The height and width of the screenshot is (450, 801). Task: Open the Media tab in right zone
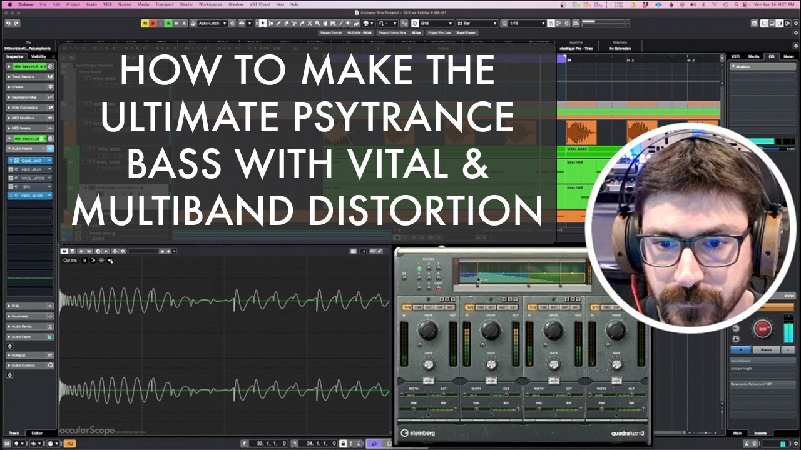pos(753,56)
